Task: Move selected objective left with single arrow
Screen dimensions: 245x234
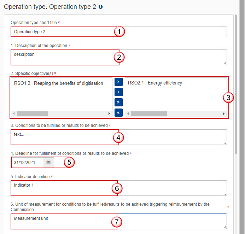Action: [118, 92]
